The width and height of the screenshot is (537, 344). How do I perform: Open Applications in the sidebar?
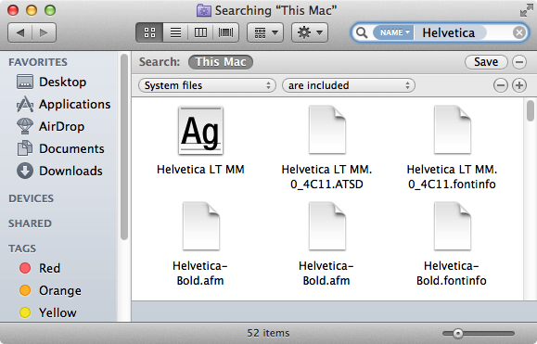(63, 104)
